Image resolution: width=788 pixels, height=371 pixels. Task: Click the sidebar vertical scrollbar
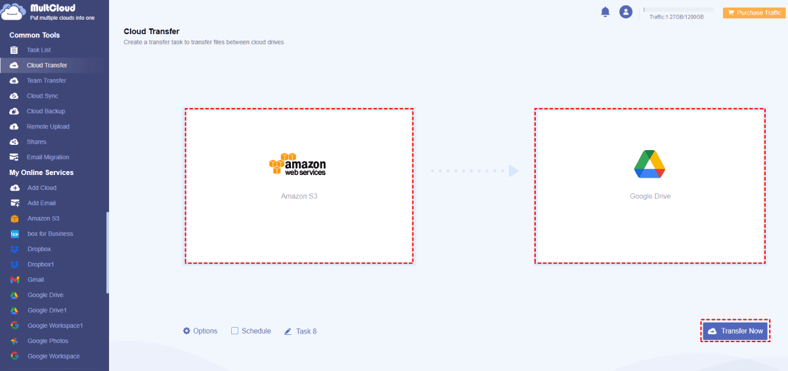[x=108, y=252]
